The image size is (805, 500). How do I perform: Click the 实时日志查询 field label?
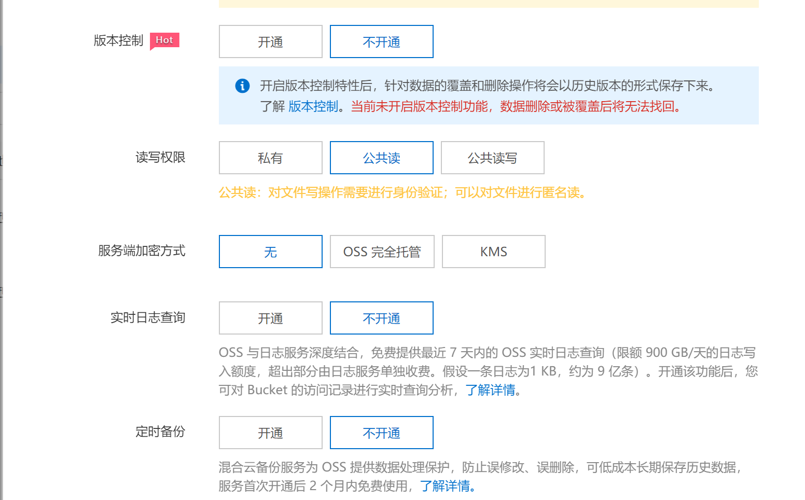coord(148,317)
